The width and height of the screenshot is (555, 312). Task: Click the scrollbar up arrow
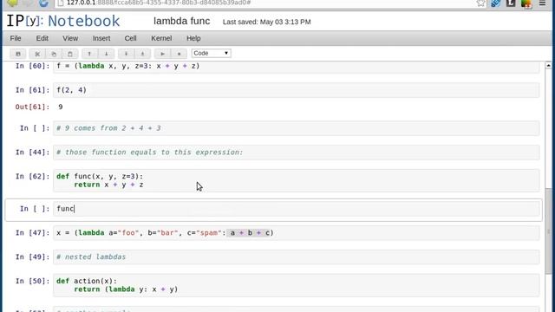point(548,66)
